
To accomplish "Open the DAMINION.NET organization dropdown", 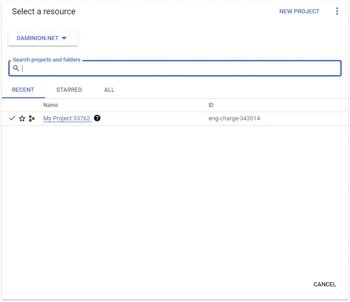I will point(42,38).
